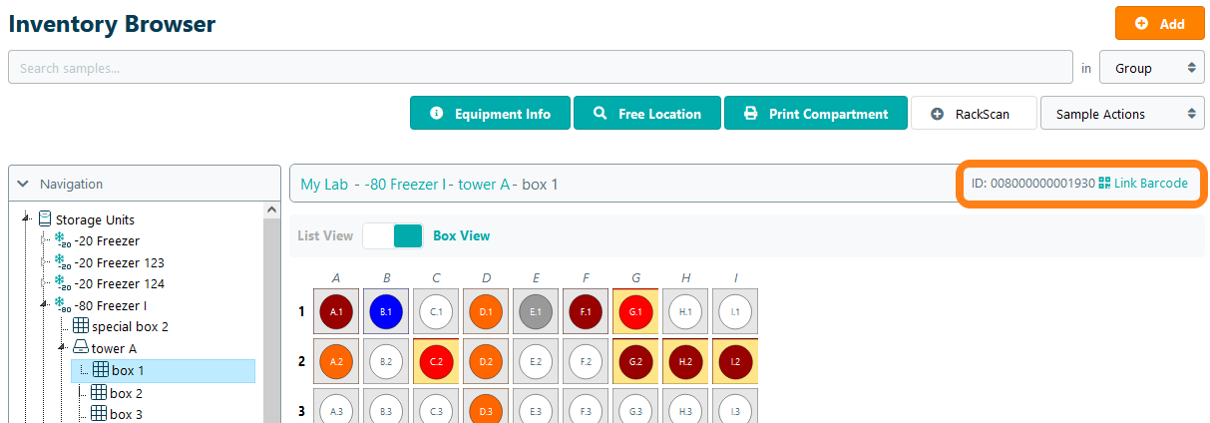Viewport: 1210px width, 423px height.
Task: Click the Search samples input field
Action: tap(539, 69)
